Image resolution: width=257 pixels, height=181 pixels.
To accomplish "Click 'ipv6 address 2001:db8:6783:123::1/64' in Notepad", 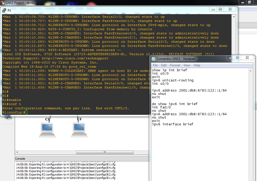I will tap(189, 114).
